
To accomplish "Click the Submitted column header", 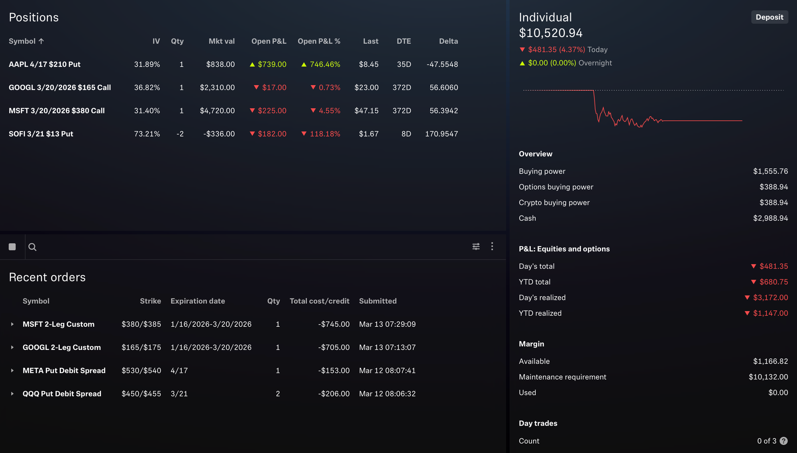I will pos(378,301).
